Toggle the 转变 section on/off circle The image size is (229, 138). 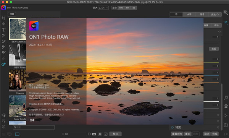[173, 127]
